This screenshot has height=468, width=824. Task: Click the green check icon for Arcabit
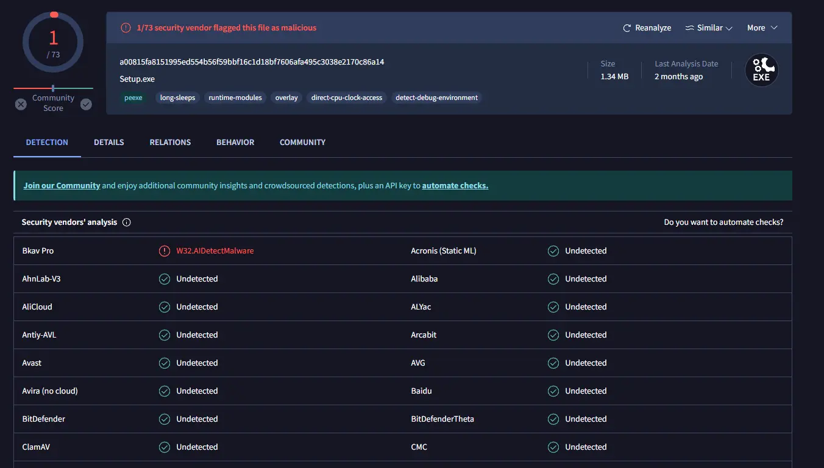click(x=553, y=335)
